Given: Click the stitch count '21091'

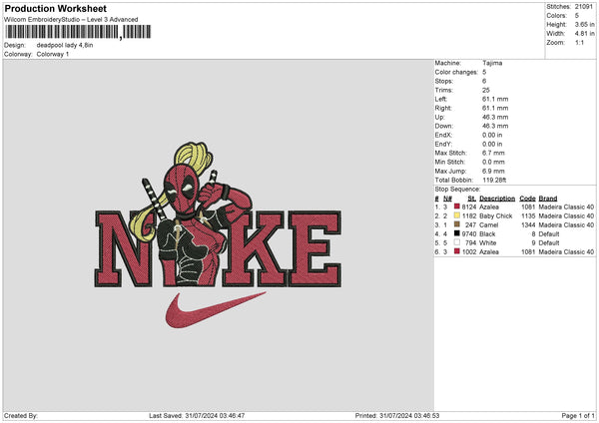Looking at the screenshot, I should coord(584,7).
